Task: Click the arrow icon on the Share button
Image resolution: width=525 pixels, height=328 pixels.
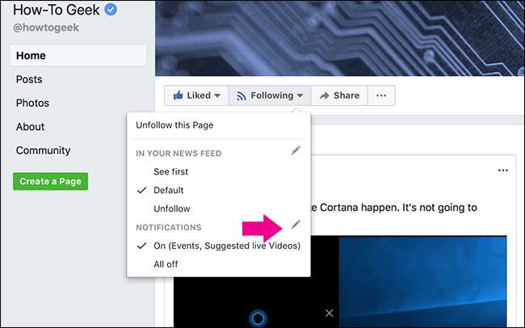Action: [324, 96]
